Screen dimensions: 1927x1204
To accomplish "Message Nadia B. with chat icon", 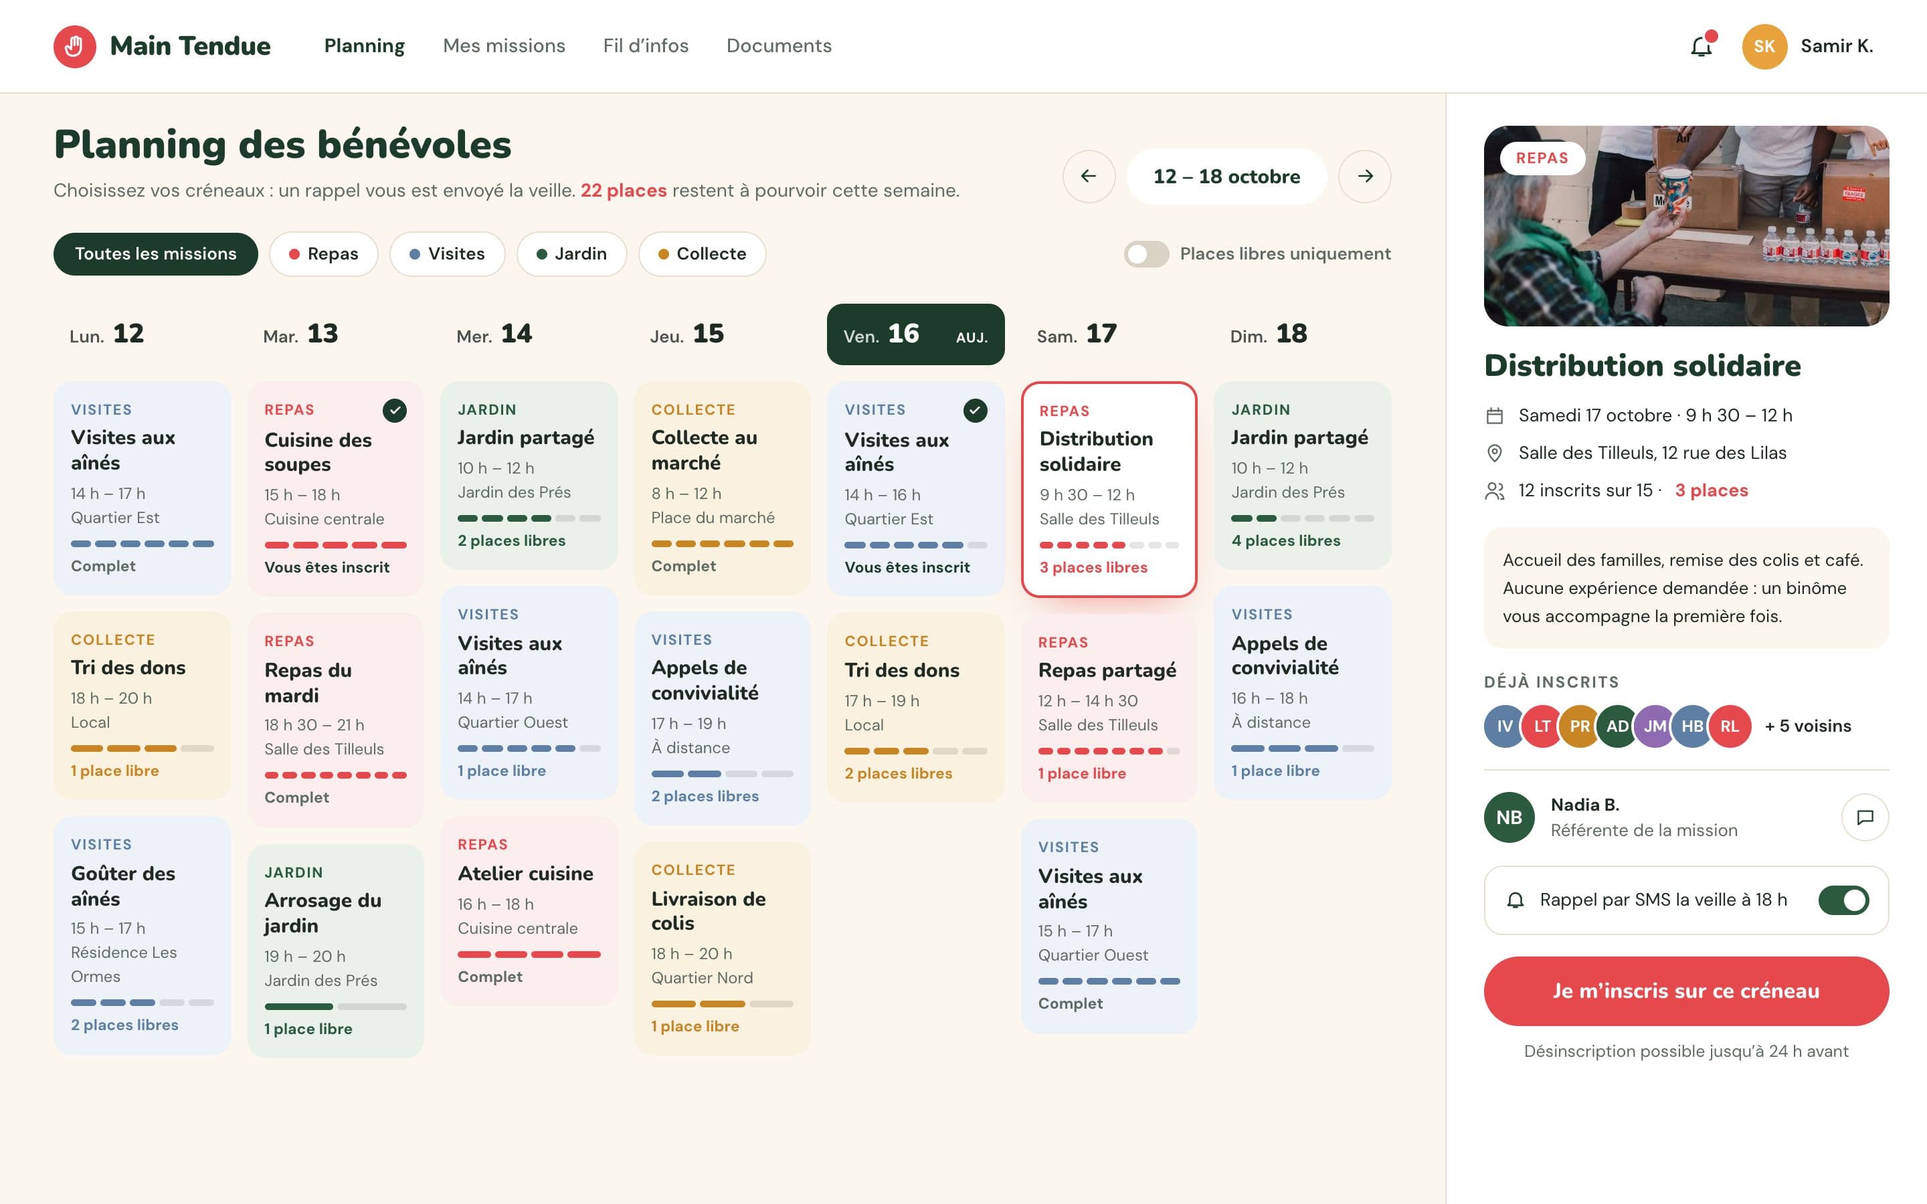I will point(1865,817).
